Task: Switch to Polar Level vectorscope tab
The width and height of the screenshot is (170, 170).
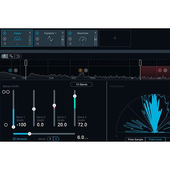Action: coord(155,139)
